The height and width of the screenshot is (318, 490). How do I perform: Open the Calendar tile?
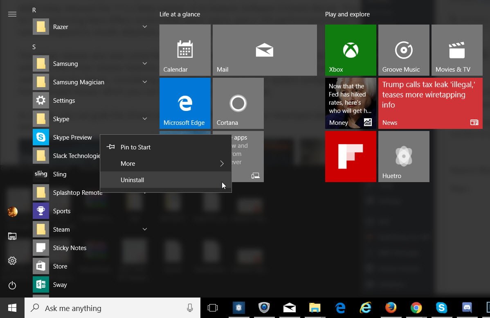tap(185, 50)
